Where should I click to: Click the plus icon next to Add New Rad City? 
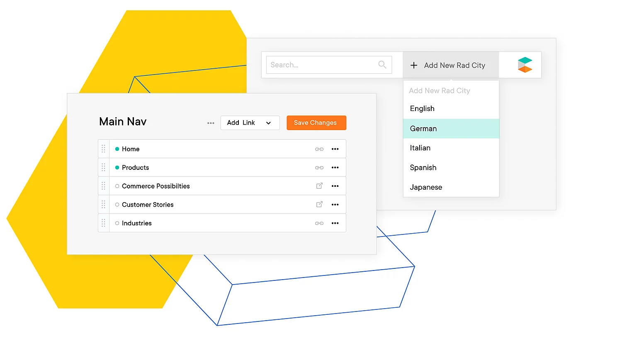413,65
